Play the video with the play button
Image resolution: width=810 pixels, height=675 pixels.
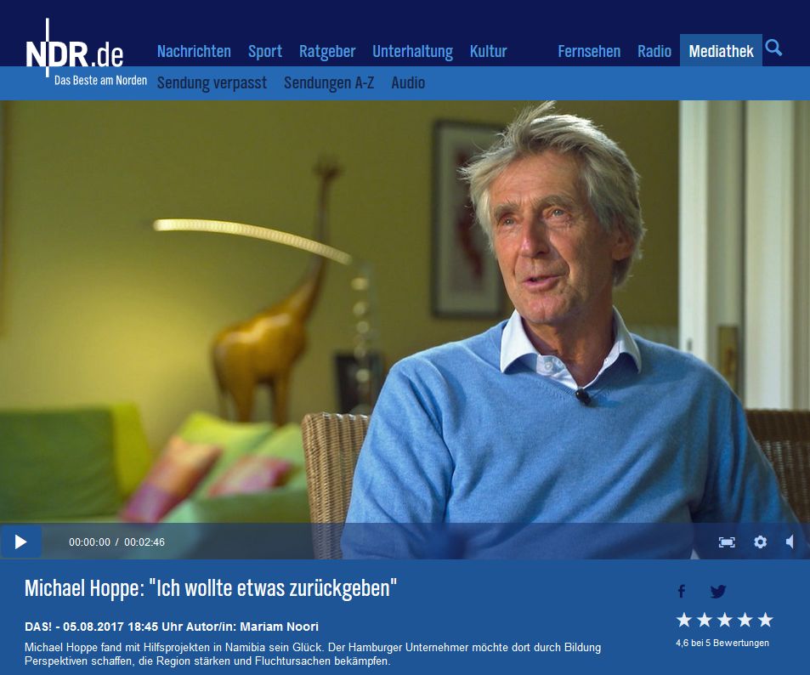point(20,542)
